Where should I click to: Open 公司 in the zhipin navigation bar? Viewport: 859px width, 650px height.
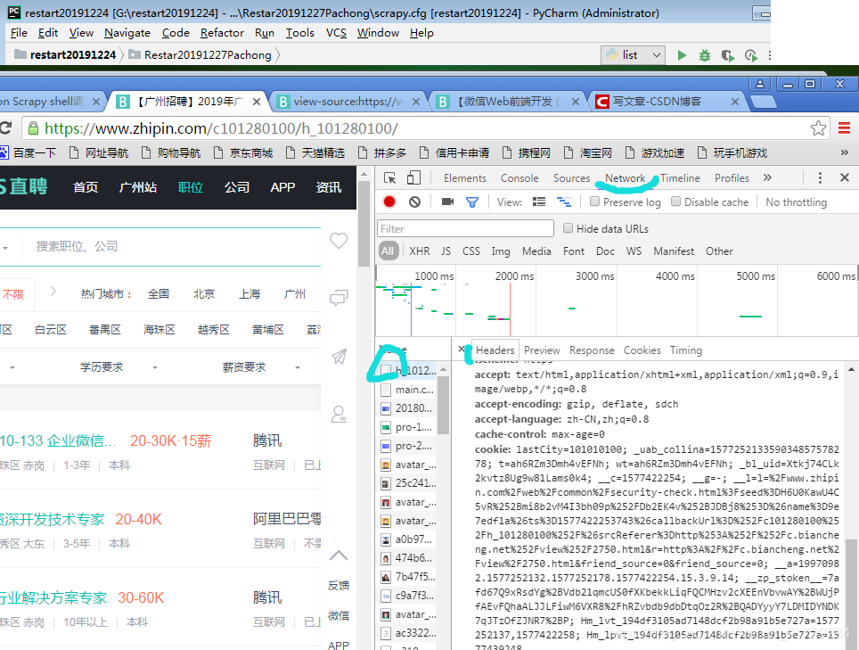point(237,187)
